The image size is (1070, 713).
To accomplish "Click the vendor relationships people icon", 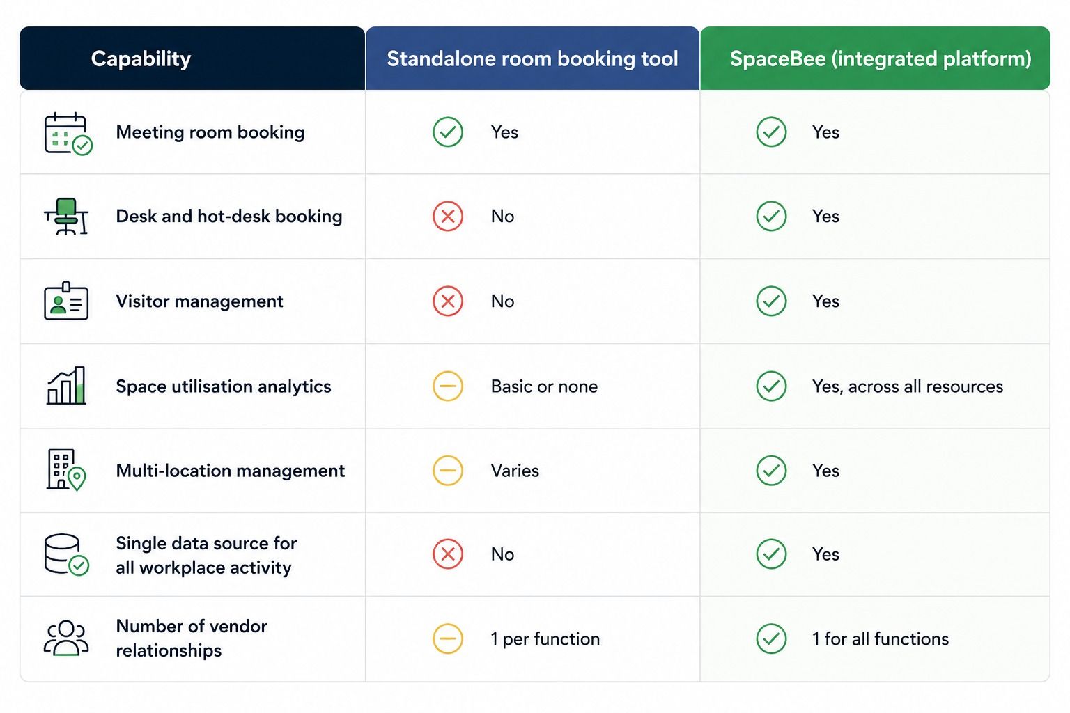I will (x=66, y=638).
